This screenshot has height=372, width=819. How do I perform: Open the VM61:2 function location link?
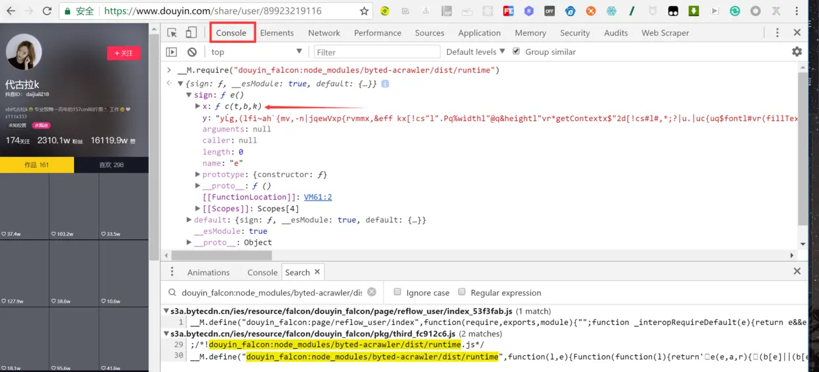click(318, 197)
